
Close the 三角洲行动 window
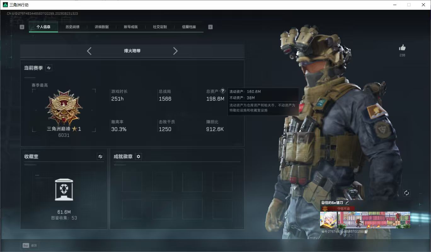pyautogui.click(x=423, y=5)
